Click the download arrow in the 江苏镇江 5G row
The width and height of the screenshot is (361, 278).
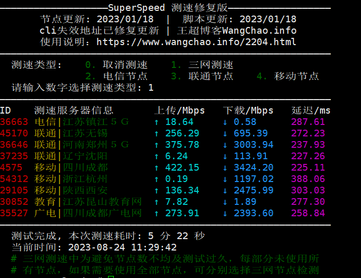click(225, 122)
